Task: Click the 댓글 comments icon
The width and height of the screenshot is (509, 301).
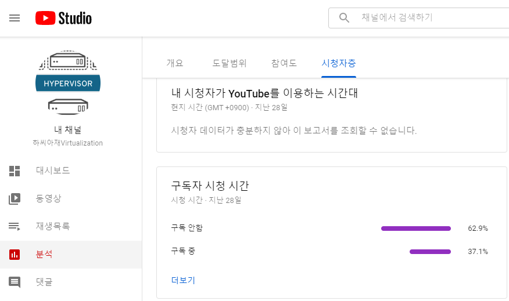Action: pos(15,282)
